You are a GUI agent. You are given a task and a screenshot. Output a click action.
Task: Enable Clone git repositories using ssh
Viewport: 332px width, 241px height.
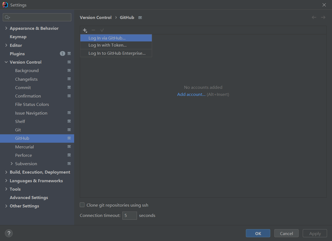(82, 205)
